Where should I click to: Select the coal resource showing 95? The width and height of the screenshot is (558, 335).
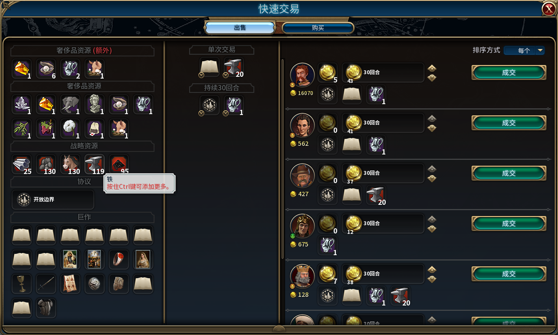(x=119, y=164)
